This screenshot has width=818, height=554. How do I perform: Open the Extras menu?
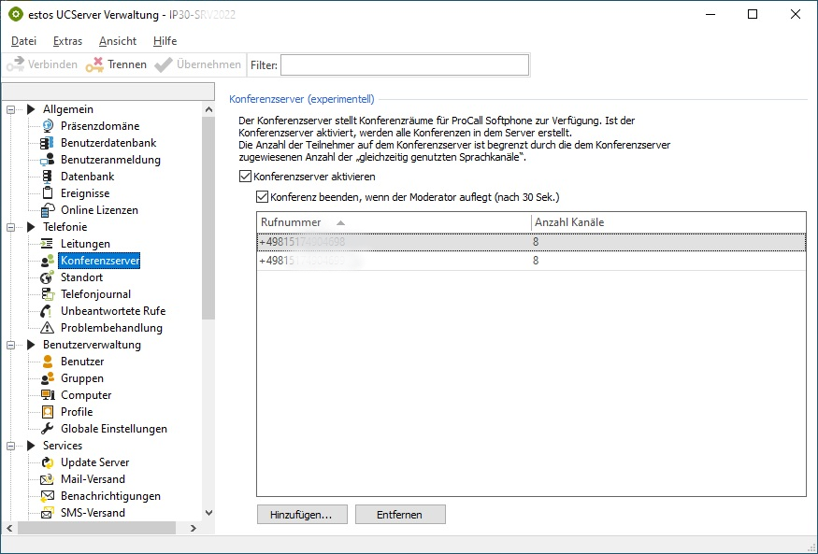(x=67, y=41)
